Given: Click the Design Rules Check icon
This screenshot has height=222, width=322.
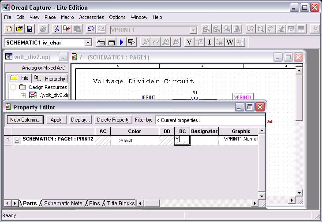Looking at the screenshot, I should click(271, 29).
